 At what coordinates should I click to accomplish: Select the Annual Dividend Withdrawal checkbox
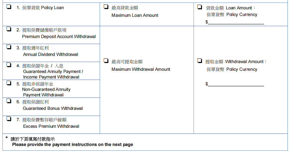coord(9,47)
